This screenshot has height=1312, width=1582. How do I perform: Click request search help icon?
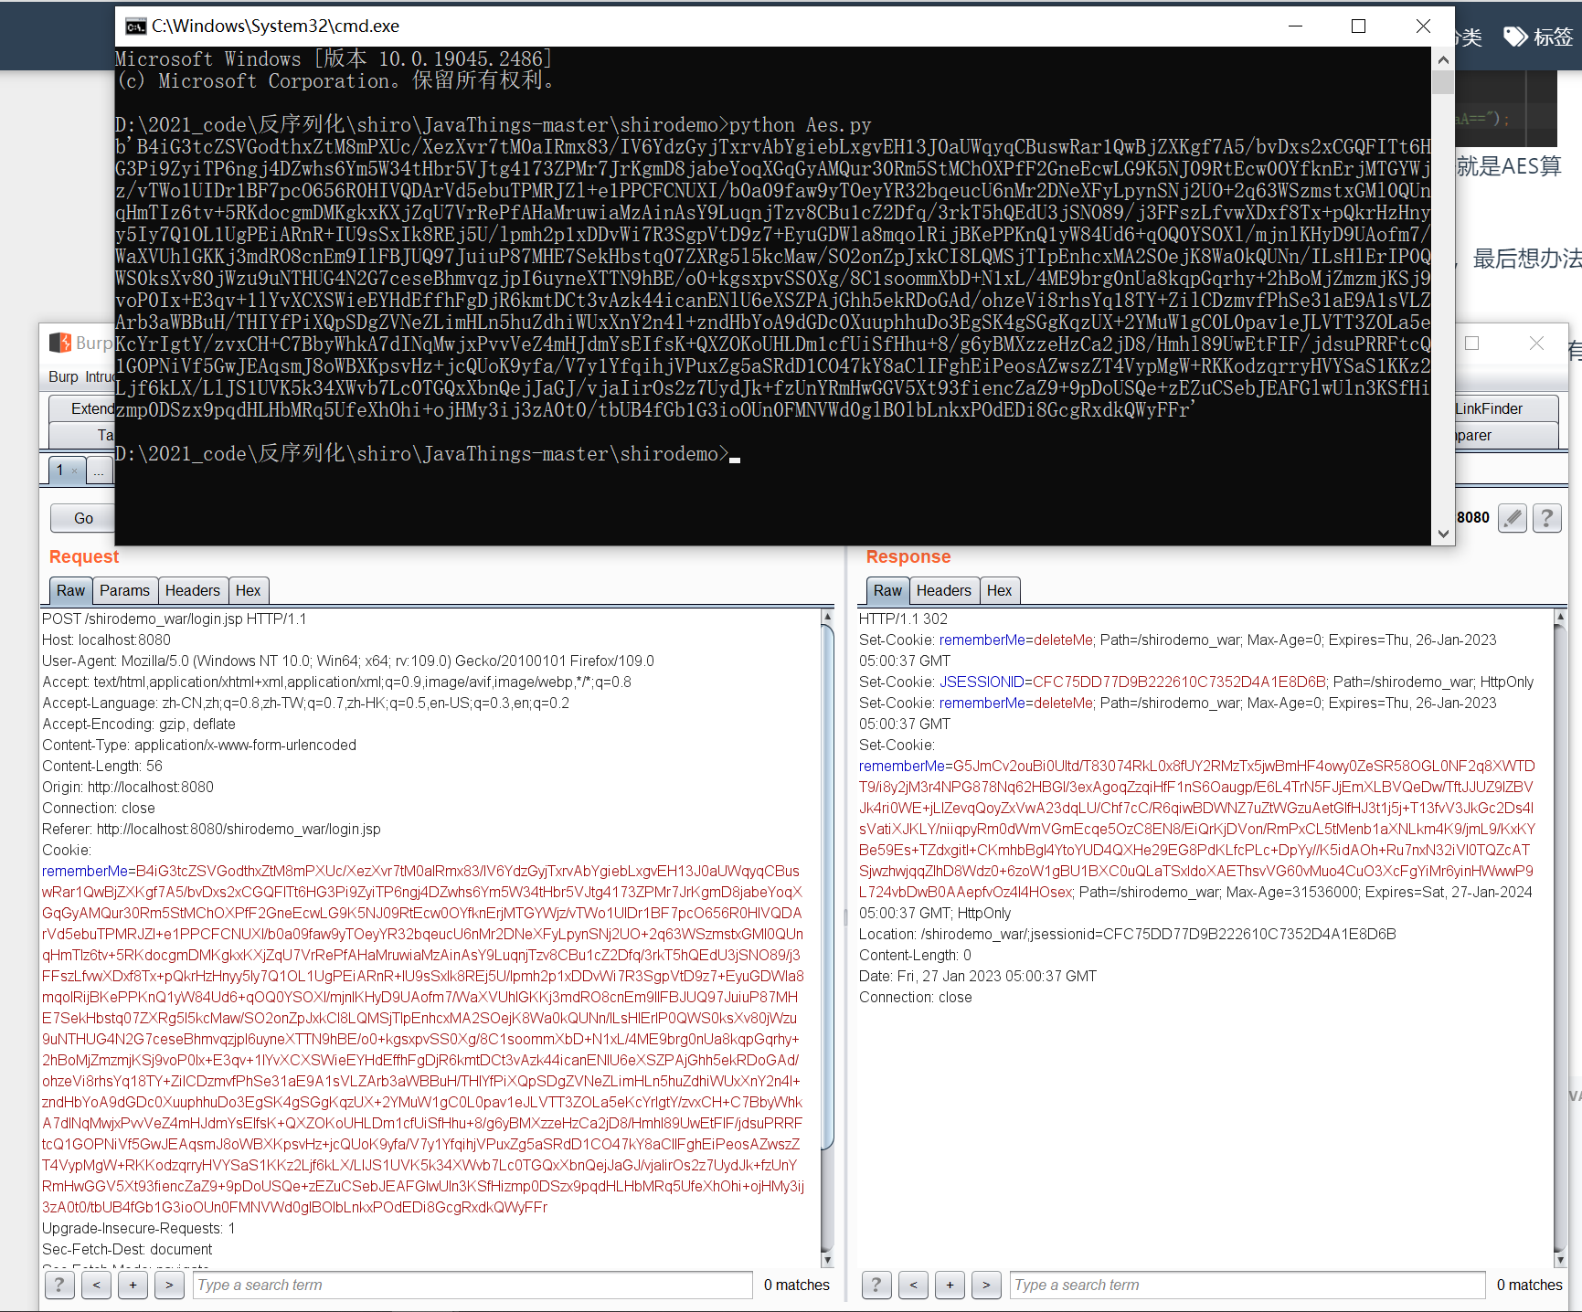pyautogui.click(x=59, y=1285)
